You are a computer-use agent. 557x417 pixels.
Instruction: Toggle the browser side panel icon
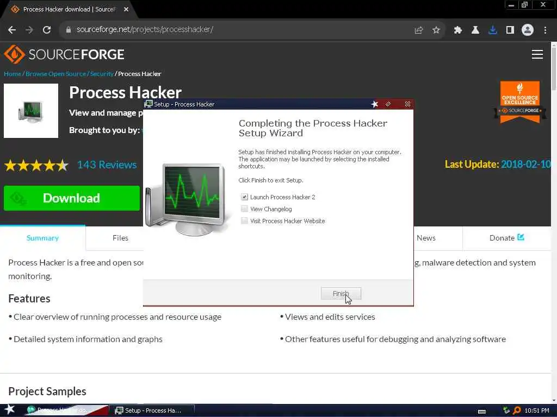(510, 30)
